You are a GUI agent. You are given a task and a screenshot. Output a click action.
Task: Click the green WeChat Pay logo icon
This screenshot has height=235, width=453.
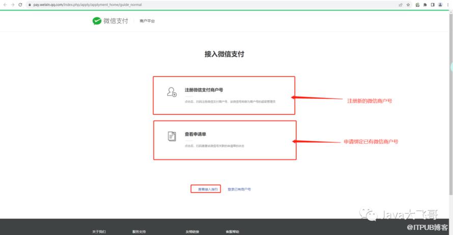[97, 21]
